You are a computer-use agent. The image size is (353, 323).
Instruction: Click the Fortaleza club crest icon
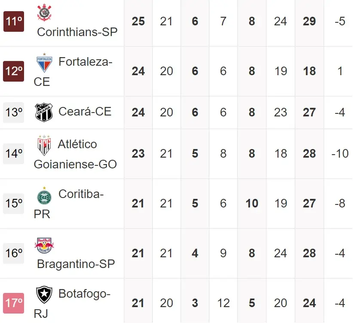tap(44, 63)
